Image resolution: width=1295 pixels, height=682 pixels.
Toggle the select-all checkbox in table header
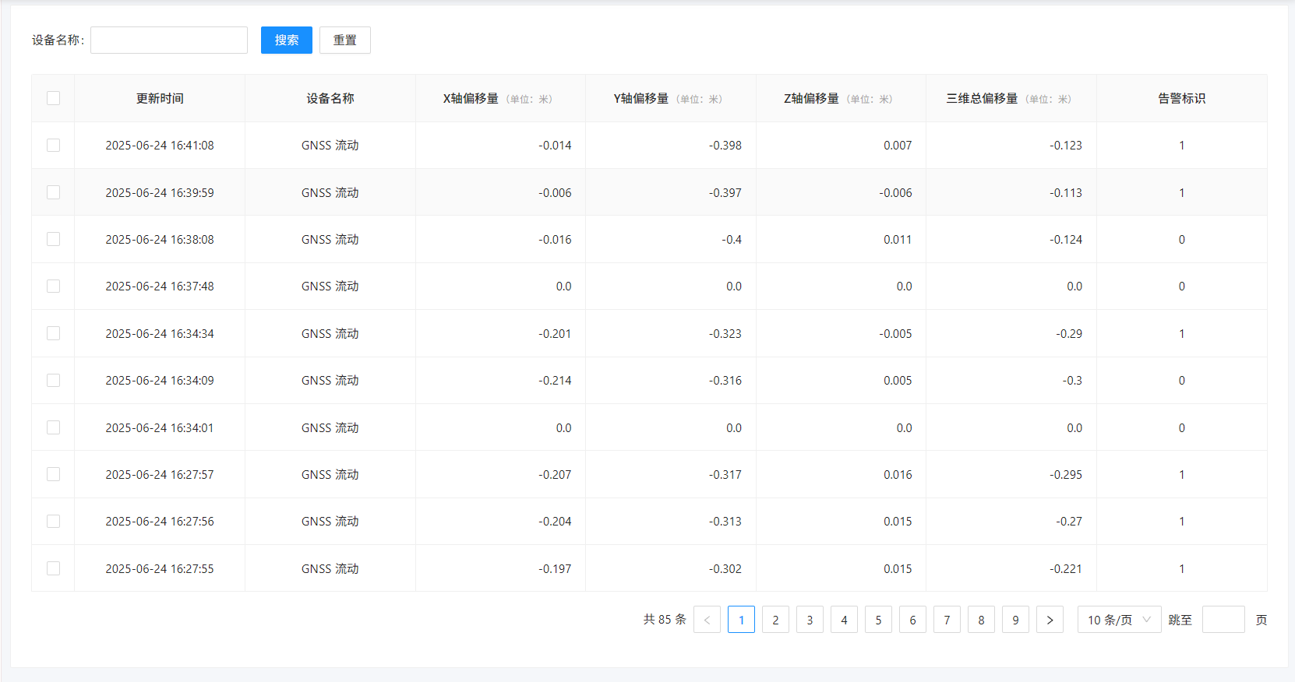pos(53,98)
